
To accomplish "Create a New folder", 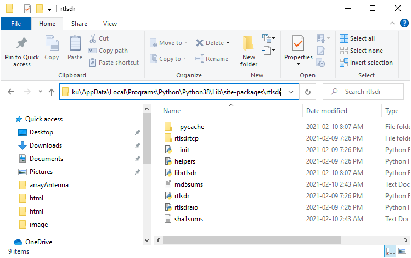I will (249, 51).
